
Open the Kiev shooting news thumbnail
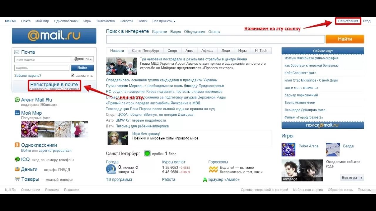coord(121,66)
